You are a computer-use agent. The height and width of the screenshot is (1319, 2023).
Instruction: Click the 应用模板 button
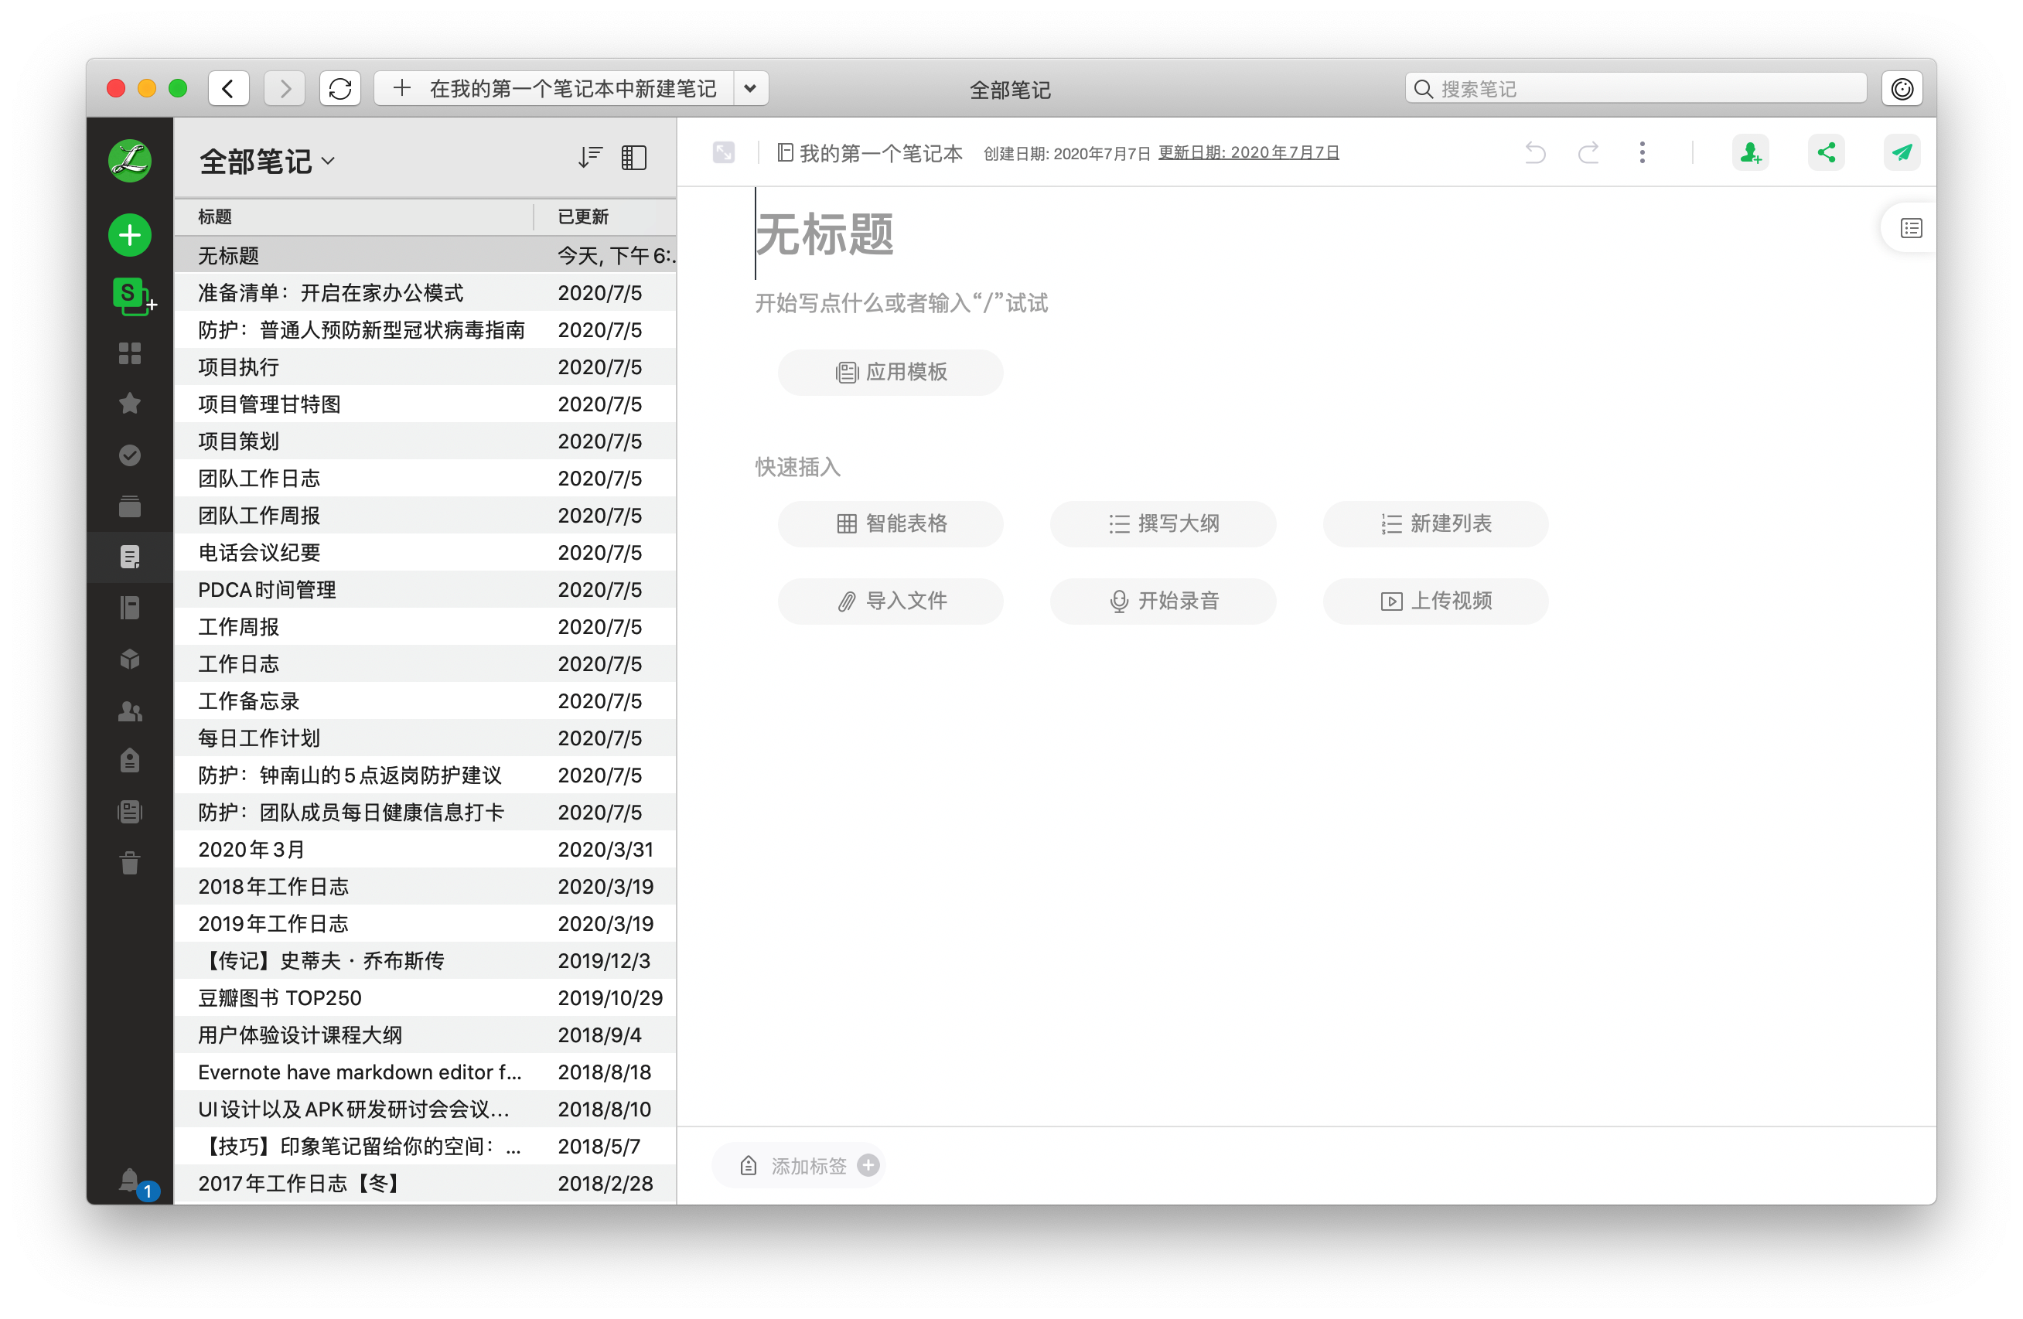point(890,372)
